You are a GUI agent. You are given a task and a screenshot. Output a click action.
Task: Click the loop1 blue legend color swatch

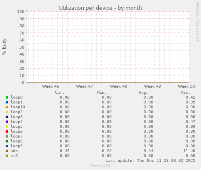tap(7, 102)
